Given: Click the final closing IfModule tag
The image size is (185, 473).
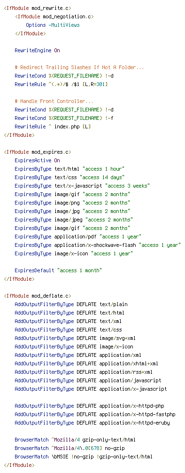Looking at the screenshot, I should [x=19, y=465].
